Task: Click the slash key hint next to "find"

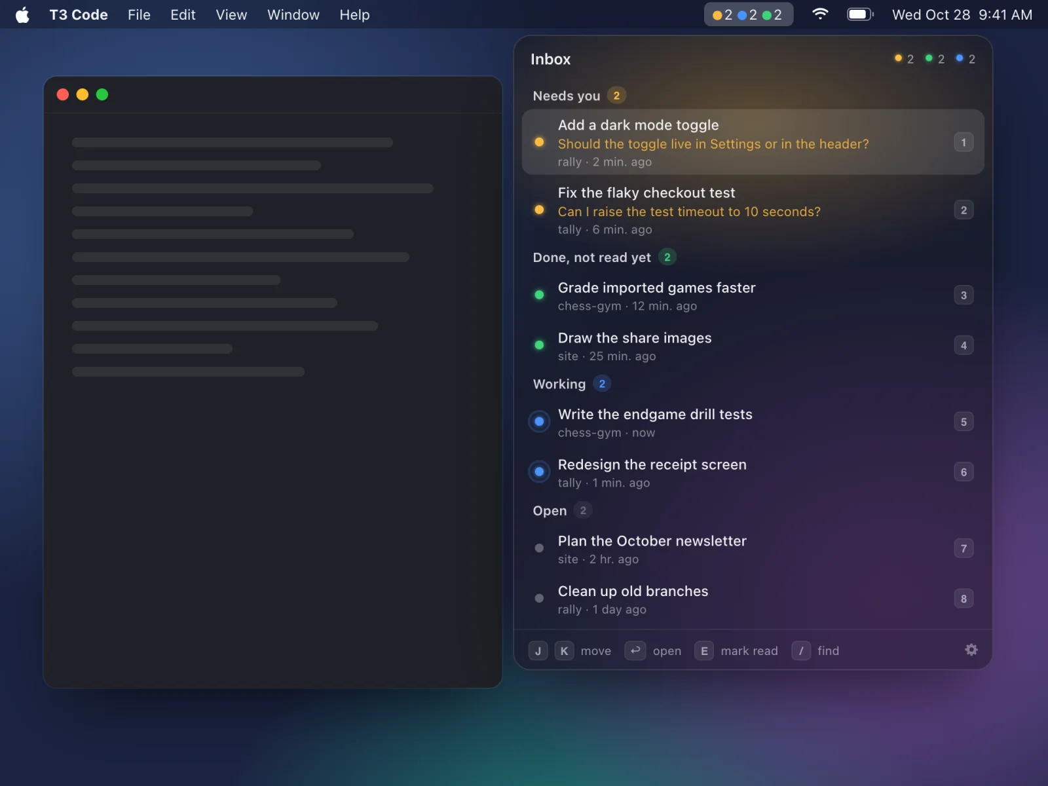Action: pyautogui.click(x=801, y=650)
